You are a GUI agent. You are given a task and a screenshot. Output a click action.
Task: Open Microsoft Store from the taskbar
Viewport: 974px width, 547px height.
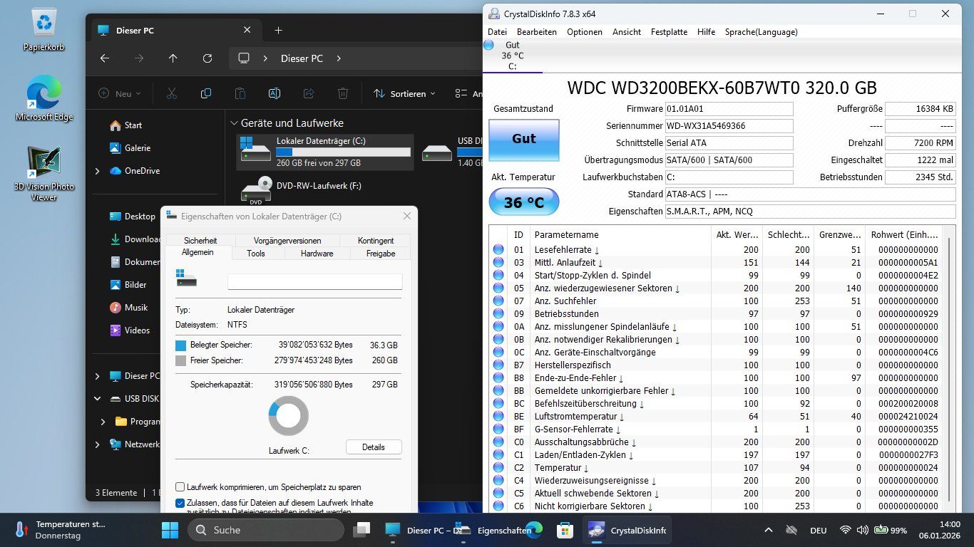tap(565, 530)
